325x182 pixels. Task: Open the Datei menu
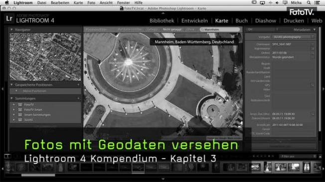(42, 2)
